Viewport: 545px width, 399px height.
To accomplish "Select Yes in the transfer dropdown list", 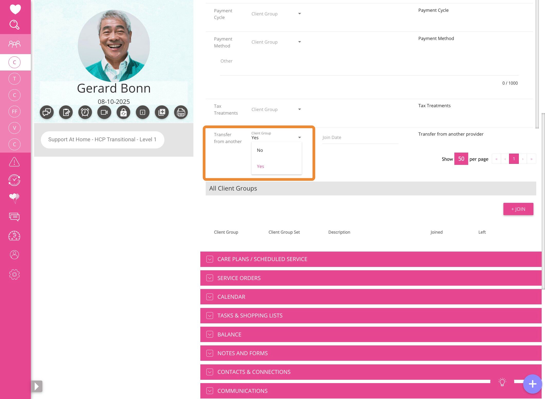I will click(x=260, y=166).
